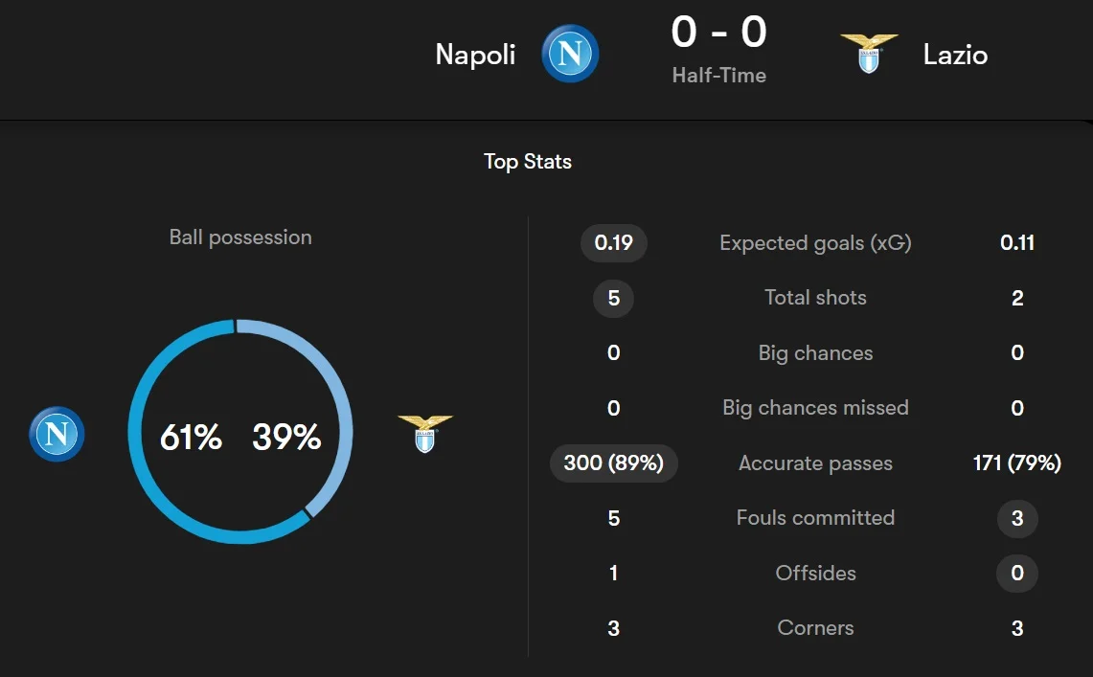Open the Napoli team name link
Screen dimensions: 1093x677
pyautogui.click(x=475, y=55)
